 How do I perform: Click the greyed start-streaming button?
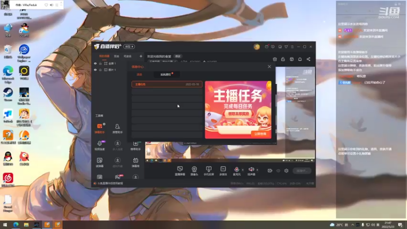tap(302, 170)
